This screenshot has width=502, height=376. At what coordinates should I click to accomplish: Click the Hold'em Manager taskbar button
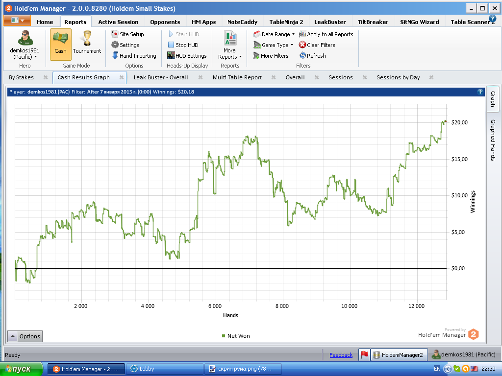(86, 369)
